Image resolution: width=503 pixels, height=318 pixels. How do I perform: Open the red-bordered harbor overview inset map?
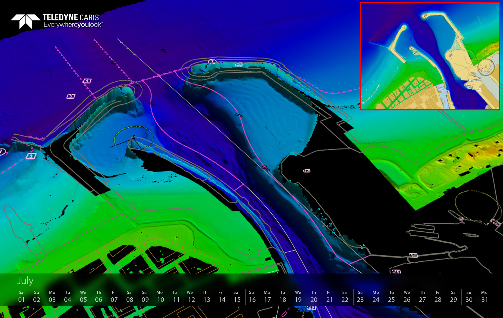pyautogui.click(x=430, y=56)
